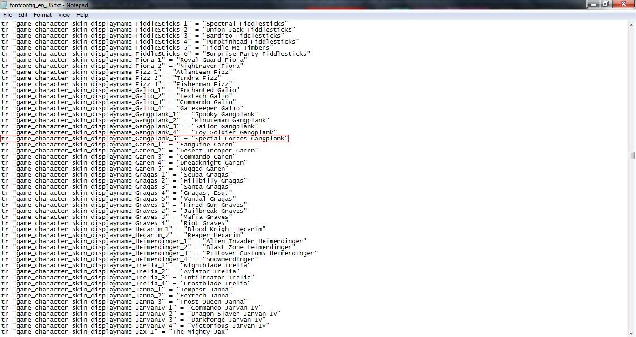
Task: Click the line "Vandal Gragas"
Action: point(119,198)
